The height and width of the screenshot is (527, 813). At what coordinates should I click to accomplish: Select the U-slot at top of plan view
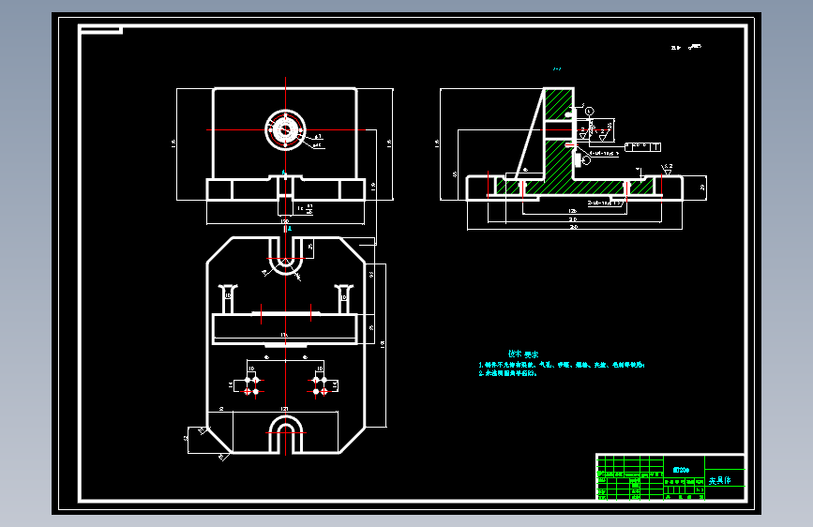tap(285, 255)
